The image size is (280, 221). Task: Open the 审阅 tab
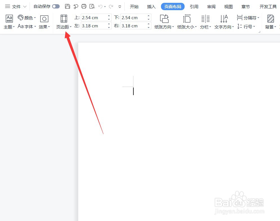211,6
